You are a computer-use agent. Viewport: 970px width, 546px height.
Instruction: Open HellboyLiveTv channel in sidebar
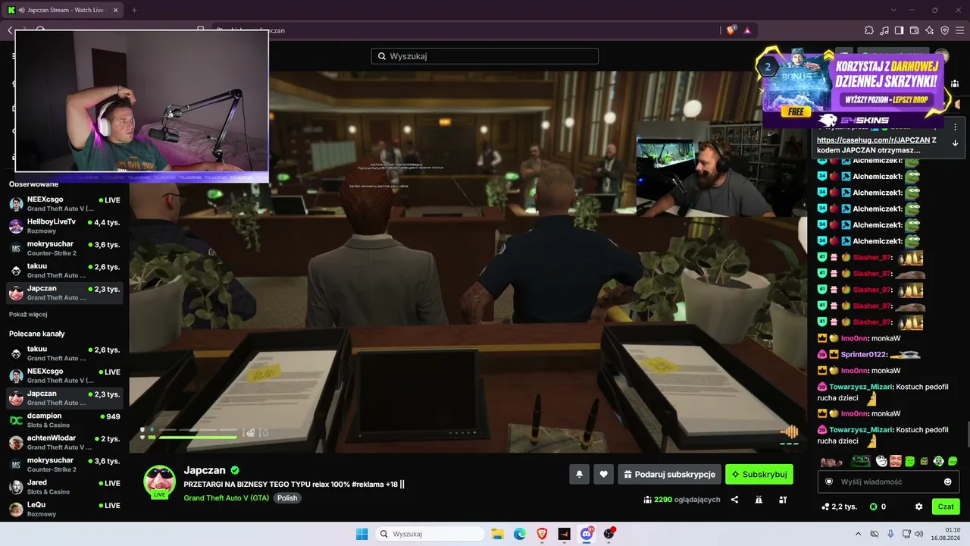pos(65,226)
